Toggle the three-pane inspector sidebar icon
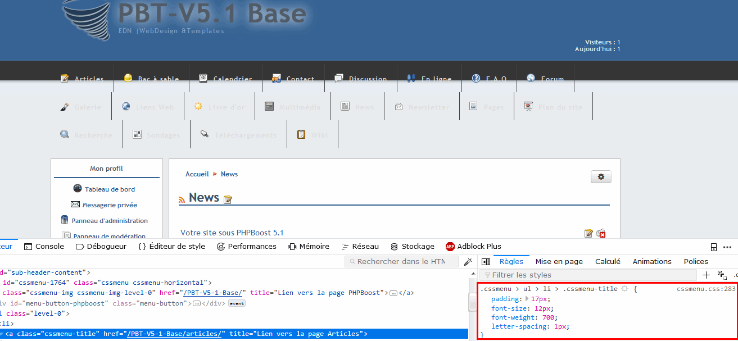 point(487,262)
